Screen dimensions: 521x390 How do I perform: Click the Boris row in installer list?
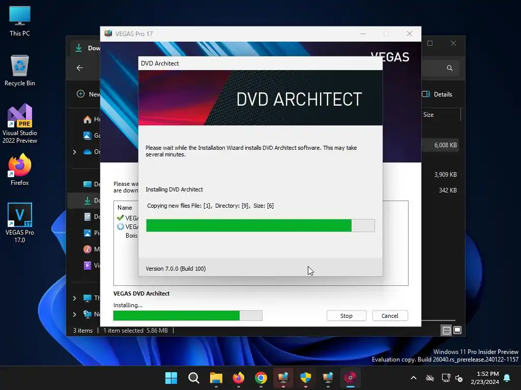tap(132, 236)
